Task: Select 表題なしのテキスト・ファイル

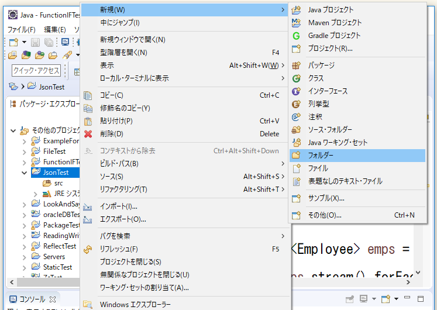Action: coord(357,181)
